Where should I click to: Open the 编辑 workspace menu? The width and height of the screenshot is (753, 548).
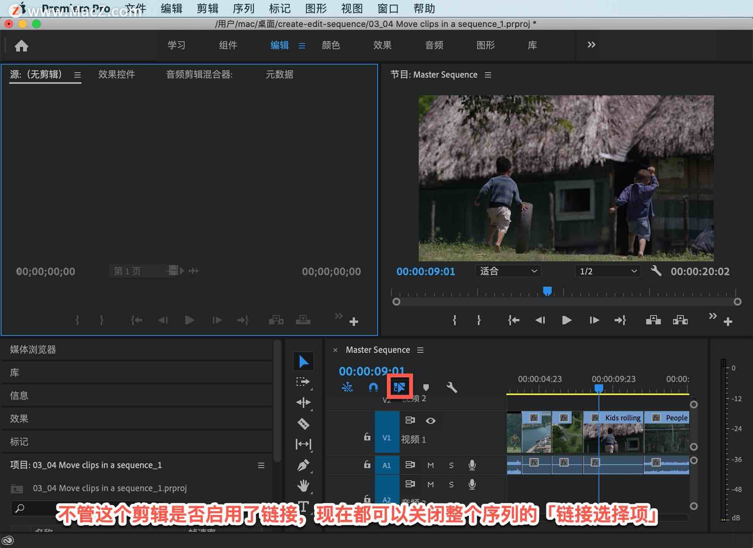pyautogui.click(x=302, y=46)
